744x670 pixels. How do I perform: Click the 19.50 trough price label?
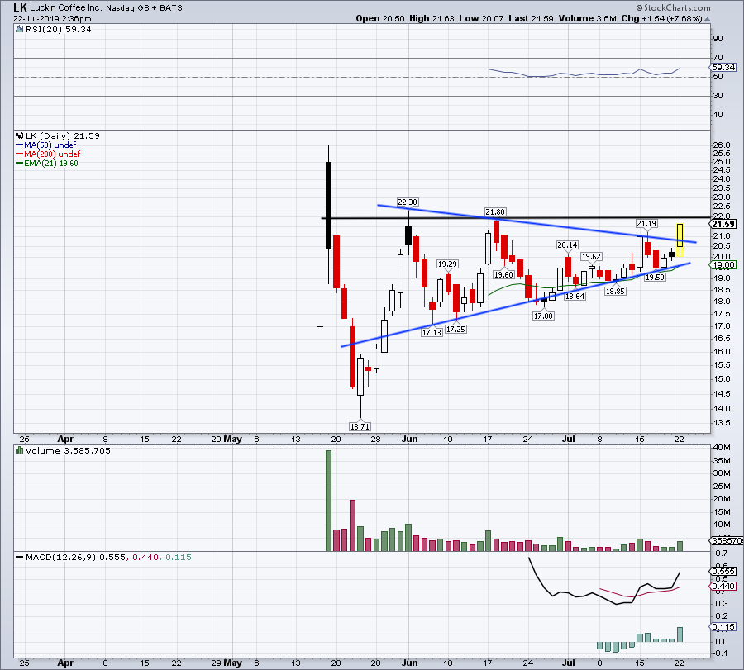coord(655,277)
